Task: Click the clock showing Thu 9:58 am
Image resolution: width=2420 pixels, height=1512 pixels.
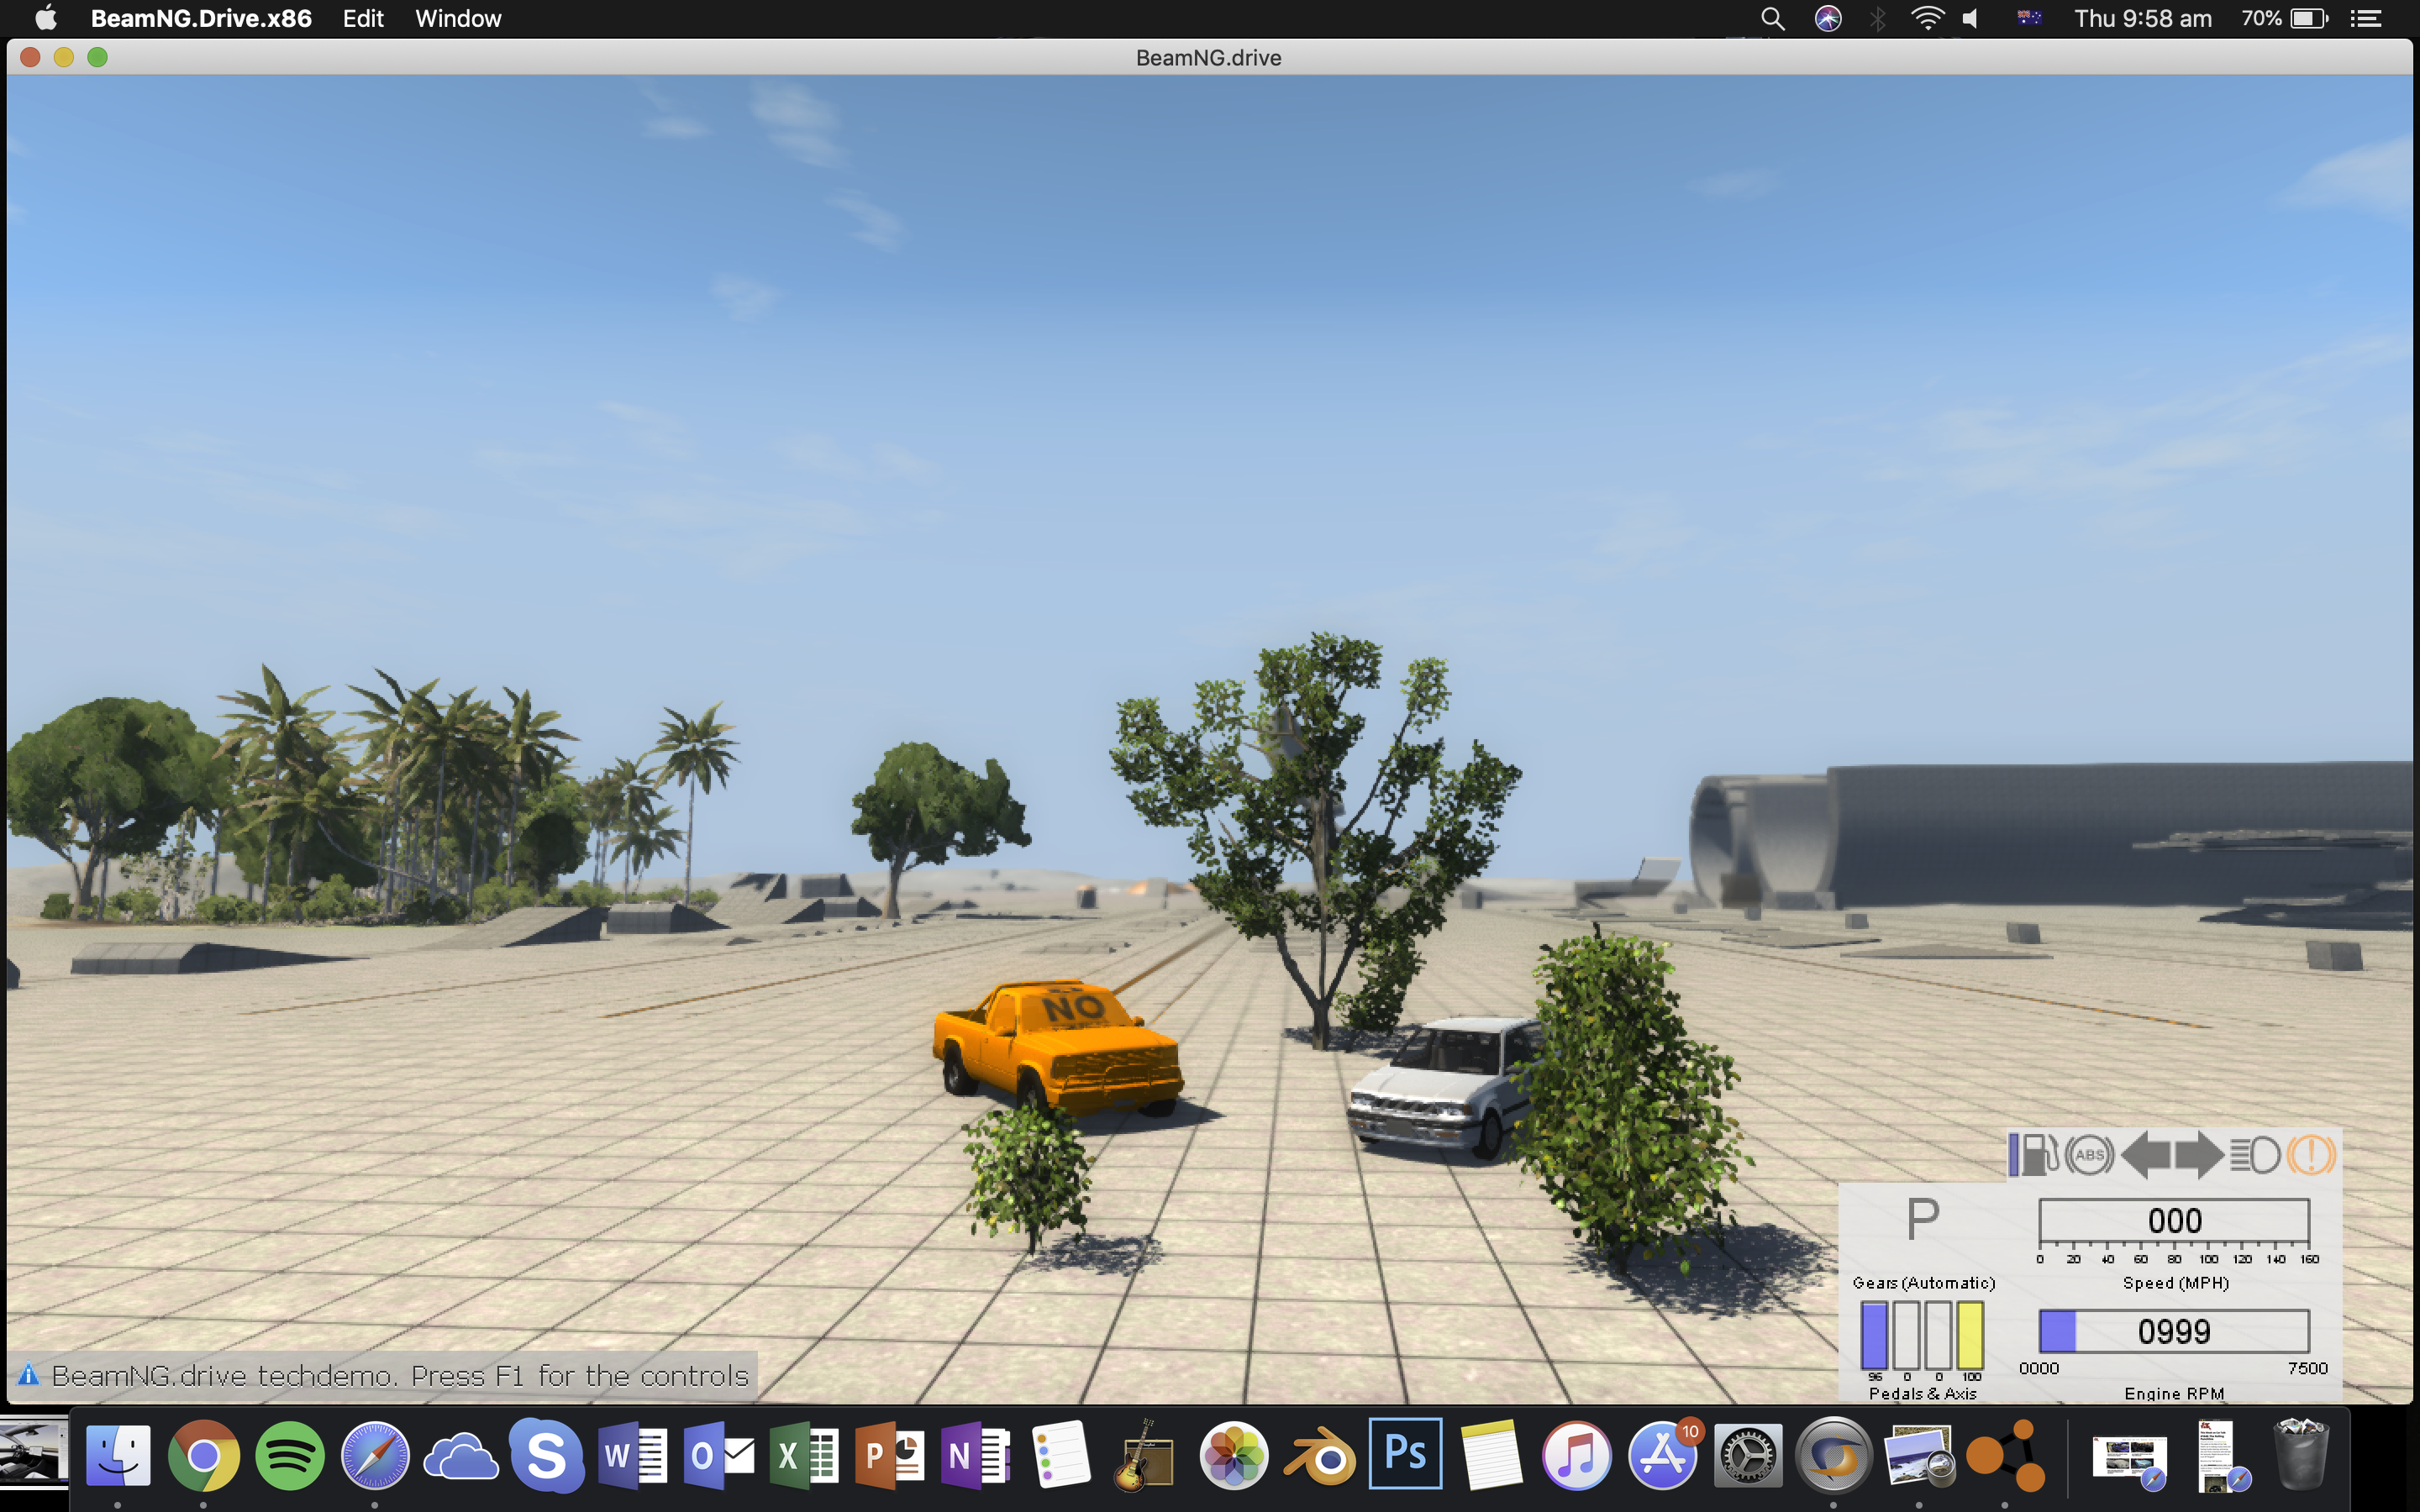Action: [2143, 18]
